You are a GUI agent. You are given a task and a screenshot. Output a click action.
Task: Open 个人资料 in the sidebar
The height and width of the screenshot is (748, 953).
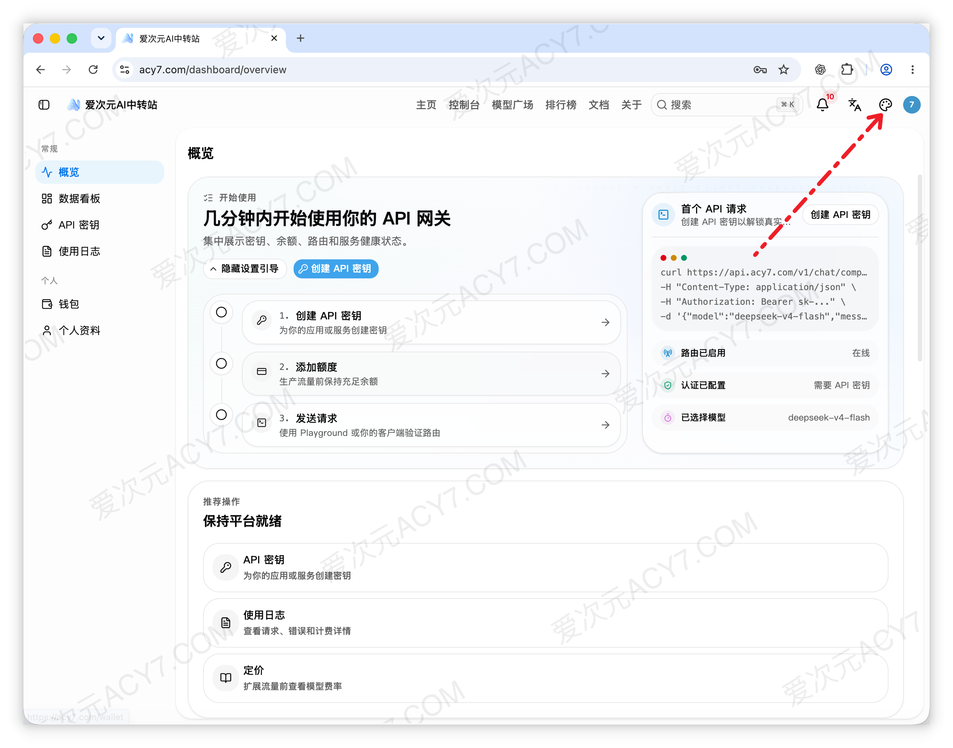[100, 330]
